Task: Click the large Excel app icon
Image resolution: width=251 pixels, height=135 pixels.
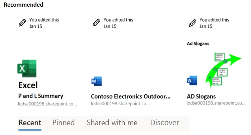Action: (27, 69)
